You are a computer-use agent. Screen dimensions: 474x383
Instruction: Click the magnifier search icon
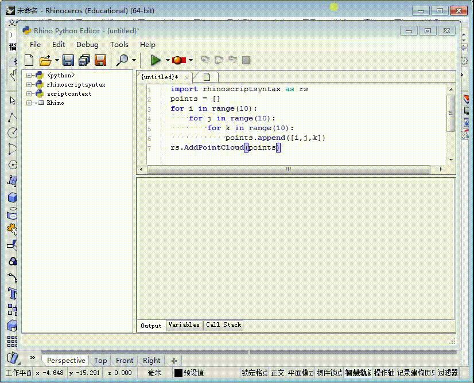122,60
